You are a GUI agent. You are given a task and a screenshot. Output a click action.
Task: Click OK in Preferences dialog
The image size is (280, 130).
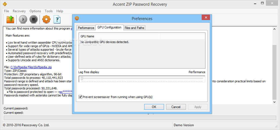(x=154, y=107)
